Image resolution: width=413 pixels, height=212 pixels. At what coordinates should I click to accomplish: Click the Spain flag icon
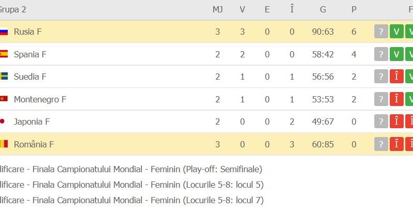click(x=4, y=54)
